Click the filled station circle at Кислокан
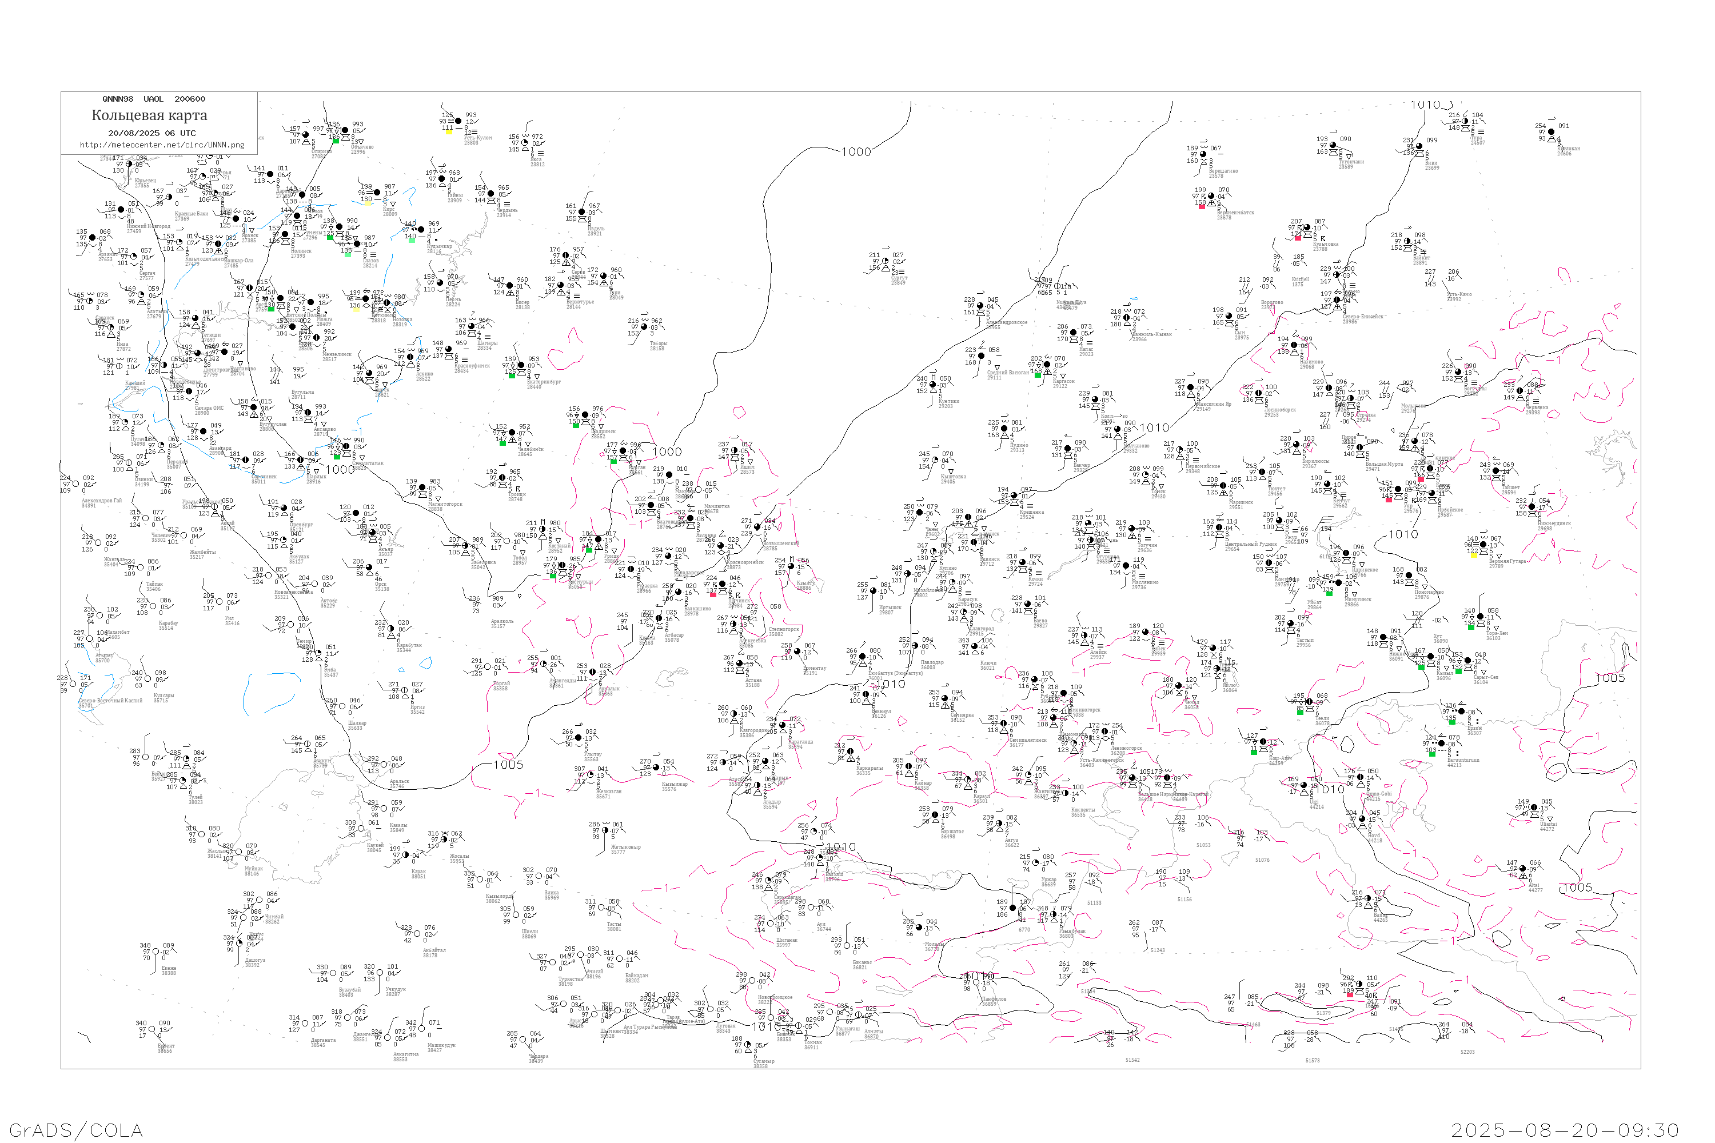The width and height of the screenshot is (1715, 1143). 1551,132
